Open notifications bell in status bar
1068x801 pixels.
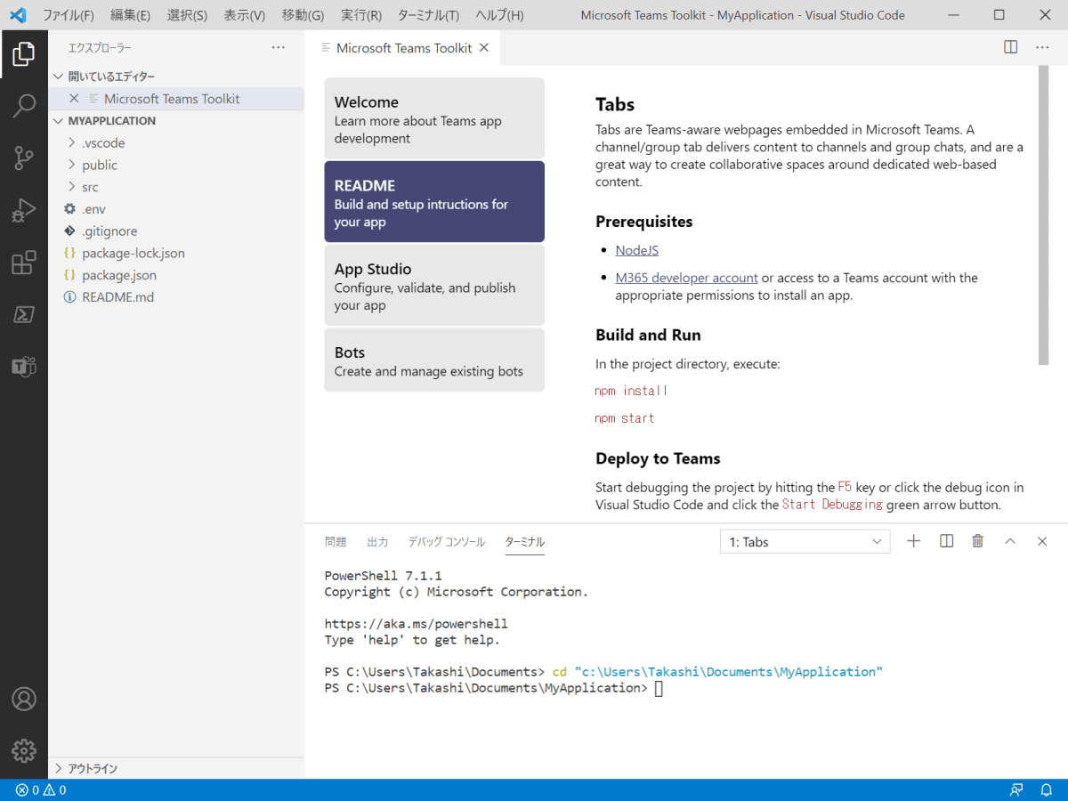pos(1047,790)
